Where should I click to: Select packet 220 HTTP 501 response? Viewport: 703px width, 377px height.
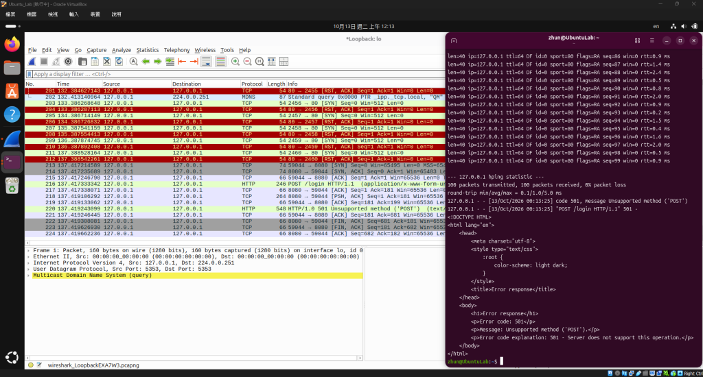click(x=235, y=208)
